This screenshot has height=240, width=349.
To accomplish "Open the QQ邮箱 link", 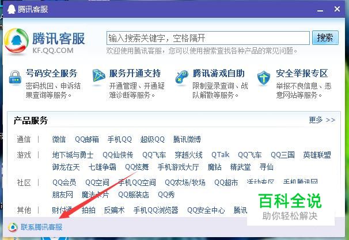I will click(x=87, y=139).
